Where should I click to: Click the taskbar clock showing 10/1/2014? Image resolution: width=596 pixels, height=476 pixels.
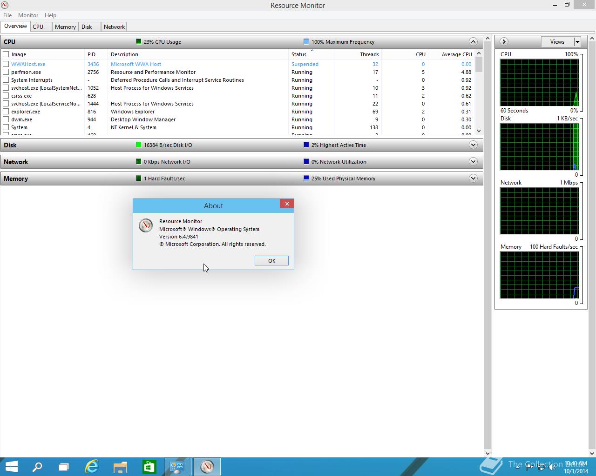click(576, 467)
